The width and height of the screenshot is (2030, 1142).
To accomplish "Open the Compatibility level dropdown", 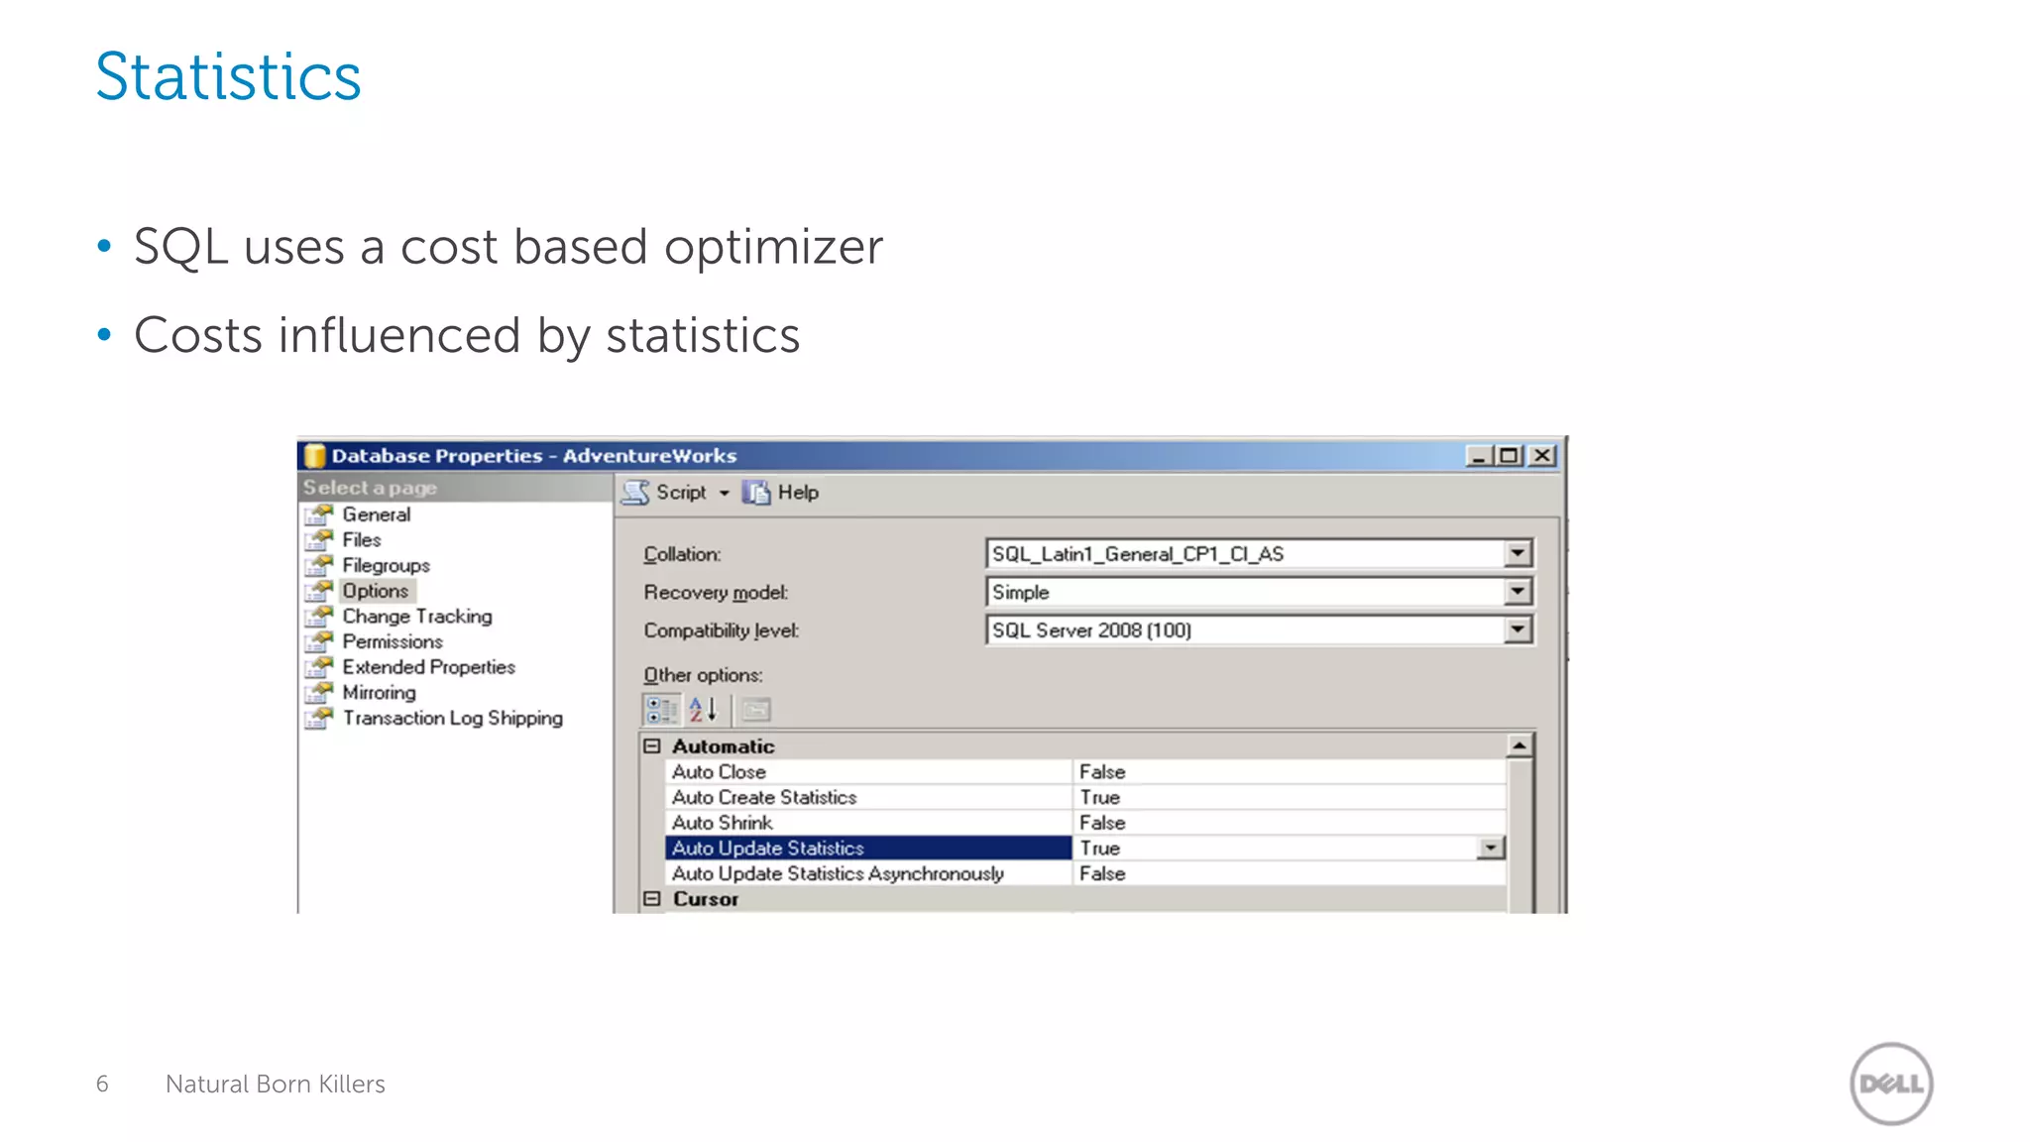I will point(1518,630).
